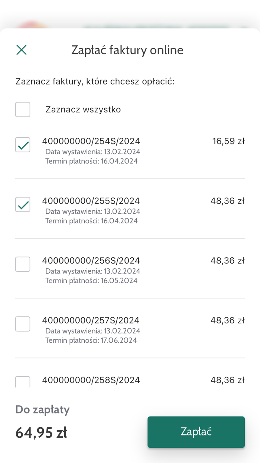Check invoice 400000000/257S/2024

[23, 324]
